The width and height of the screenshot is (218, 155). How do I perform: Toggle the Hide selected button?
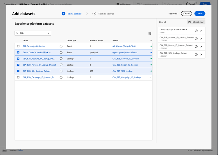pos(196,22)
